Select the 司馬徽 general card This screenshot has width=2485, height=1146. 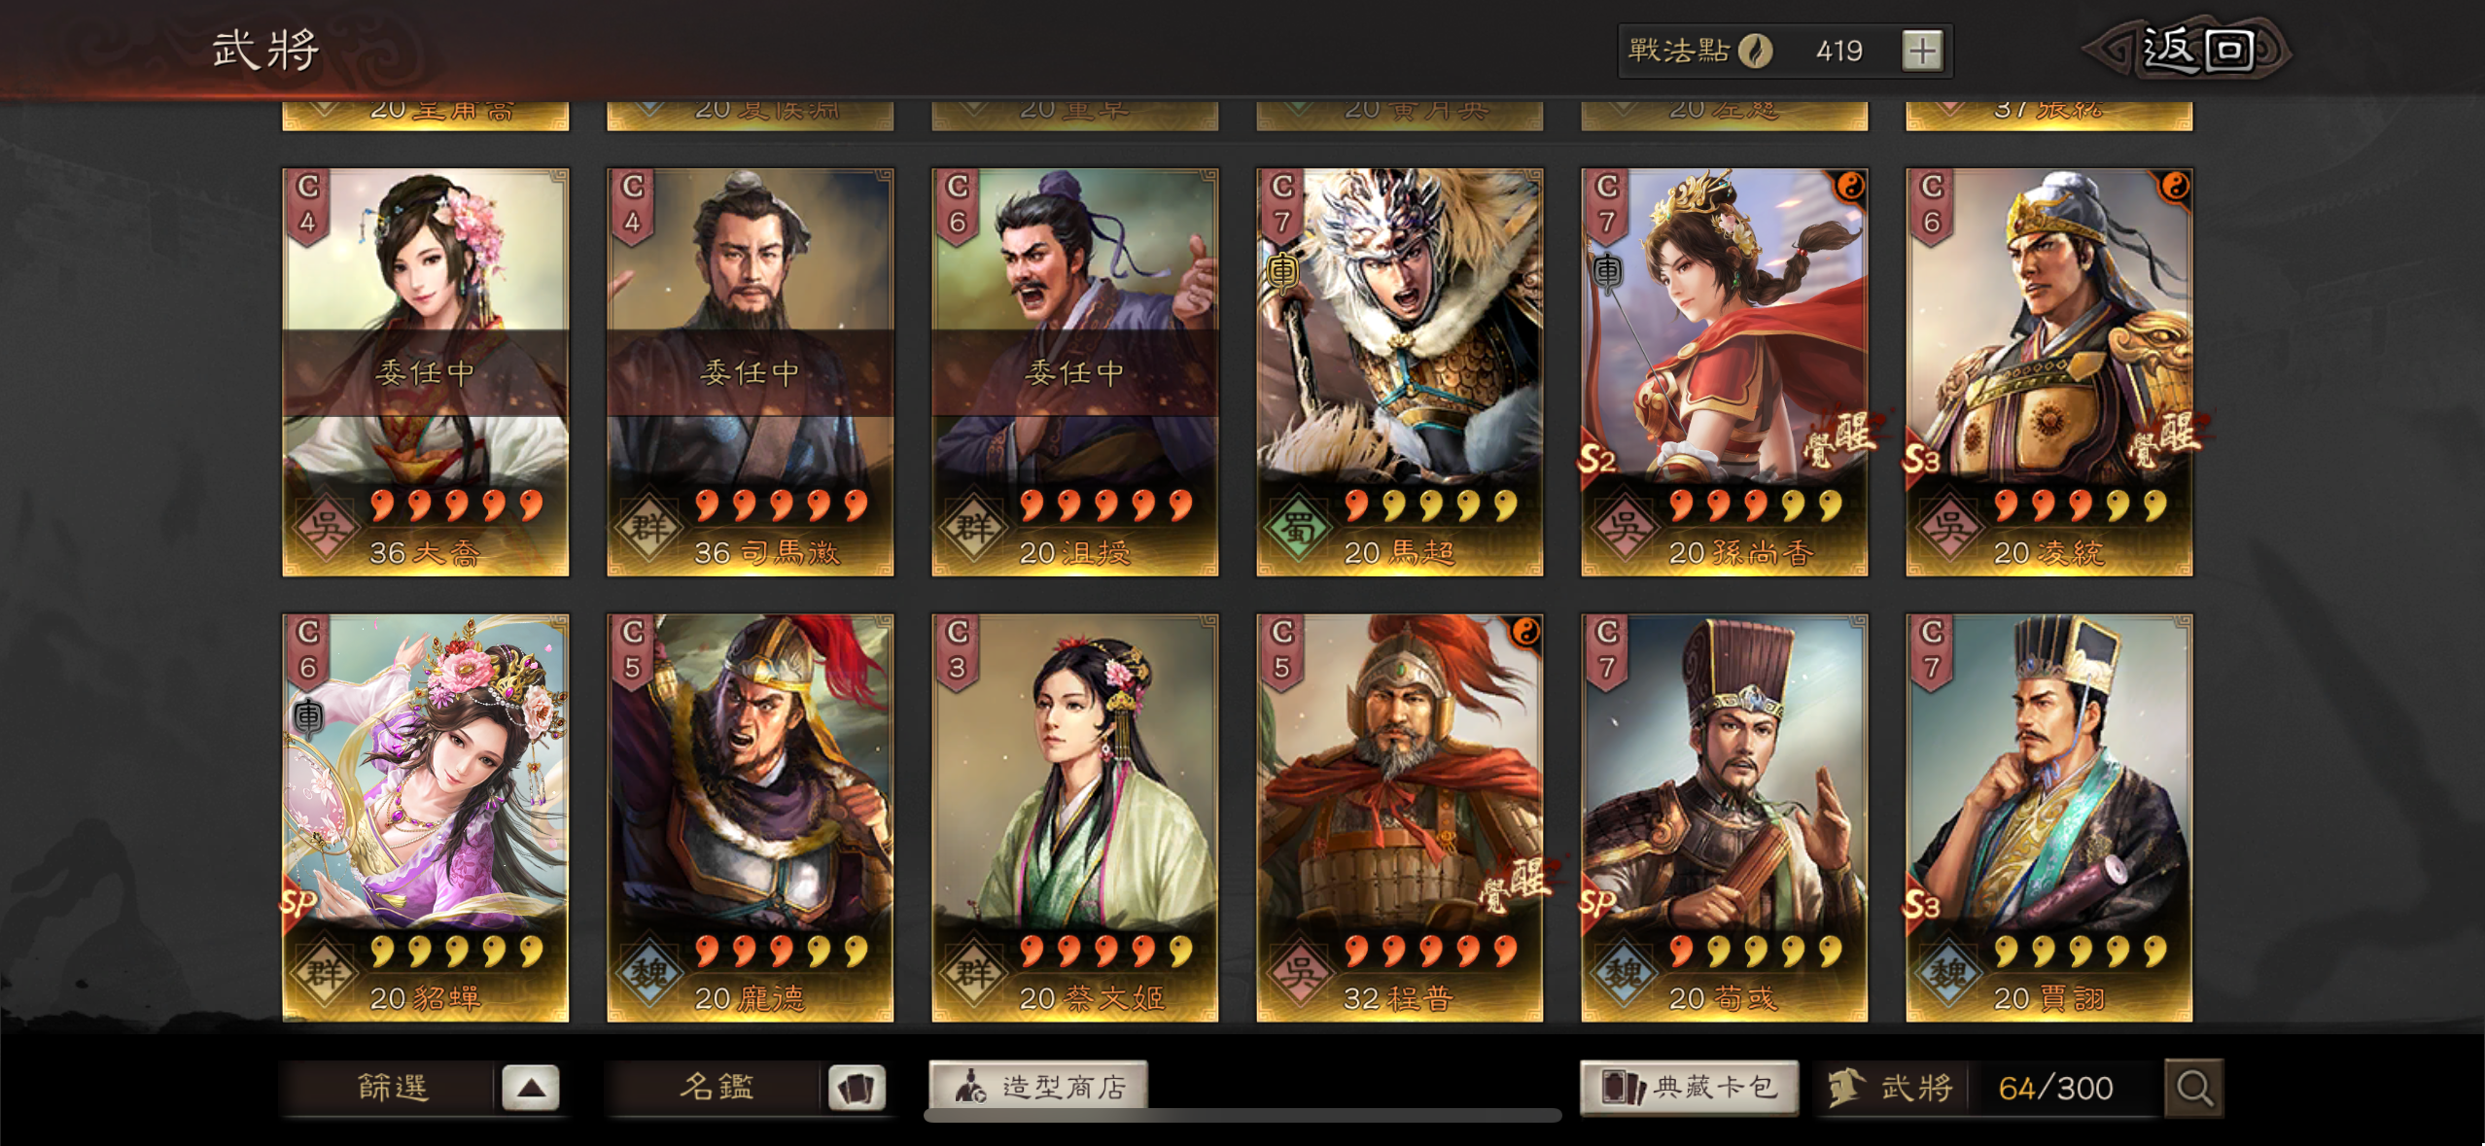pos(751,372)
